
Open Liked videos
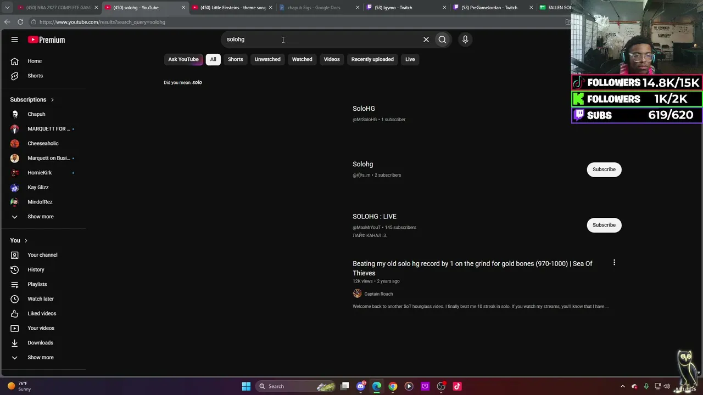click(43, 313)
